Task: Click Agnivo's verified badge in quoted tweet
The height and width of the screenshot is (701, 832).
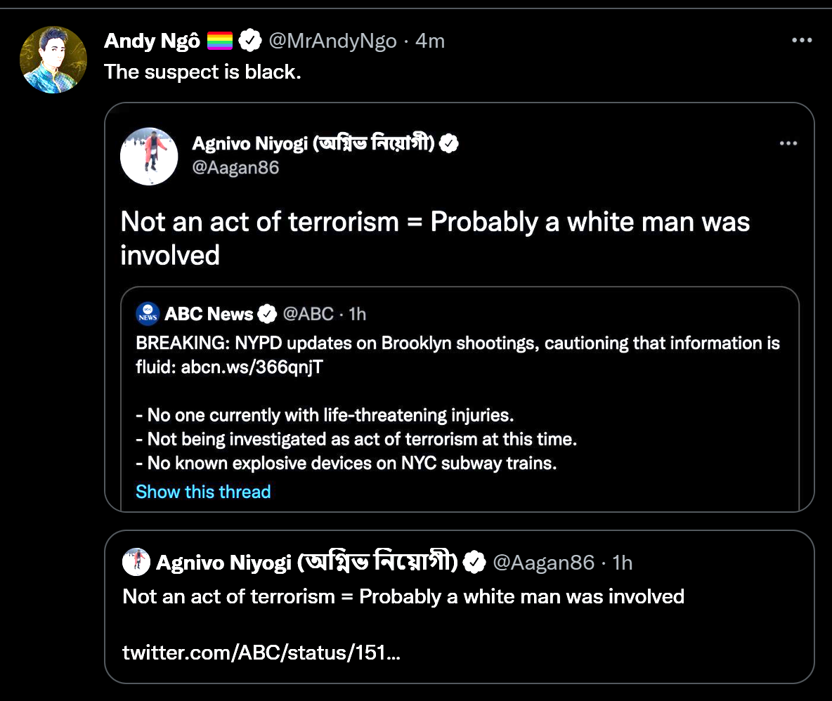Action: (450, 144)
